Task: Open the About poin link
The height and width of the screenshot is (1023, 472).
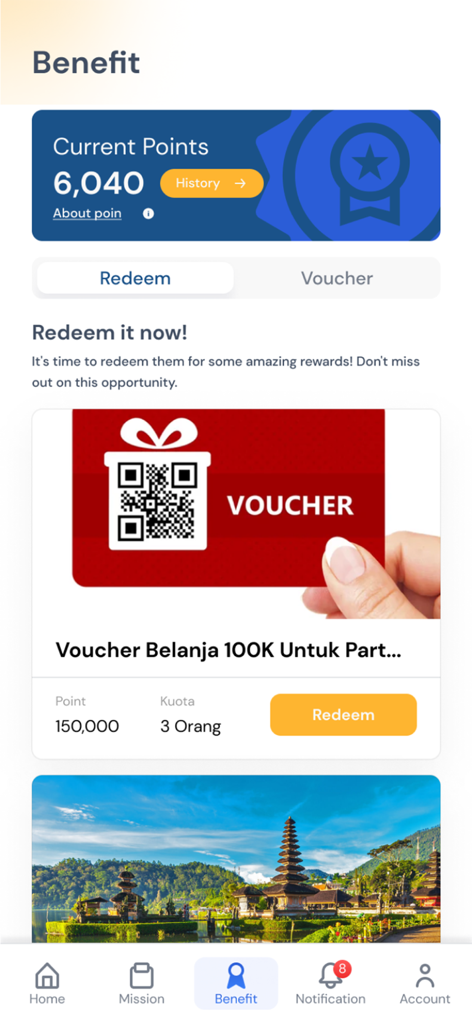Action: pyautogui.click(x=87, y=213)
